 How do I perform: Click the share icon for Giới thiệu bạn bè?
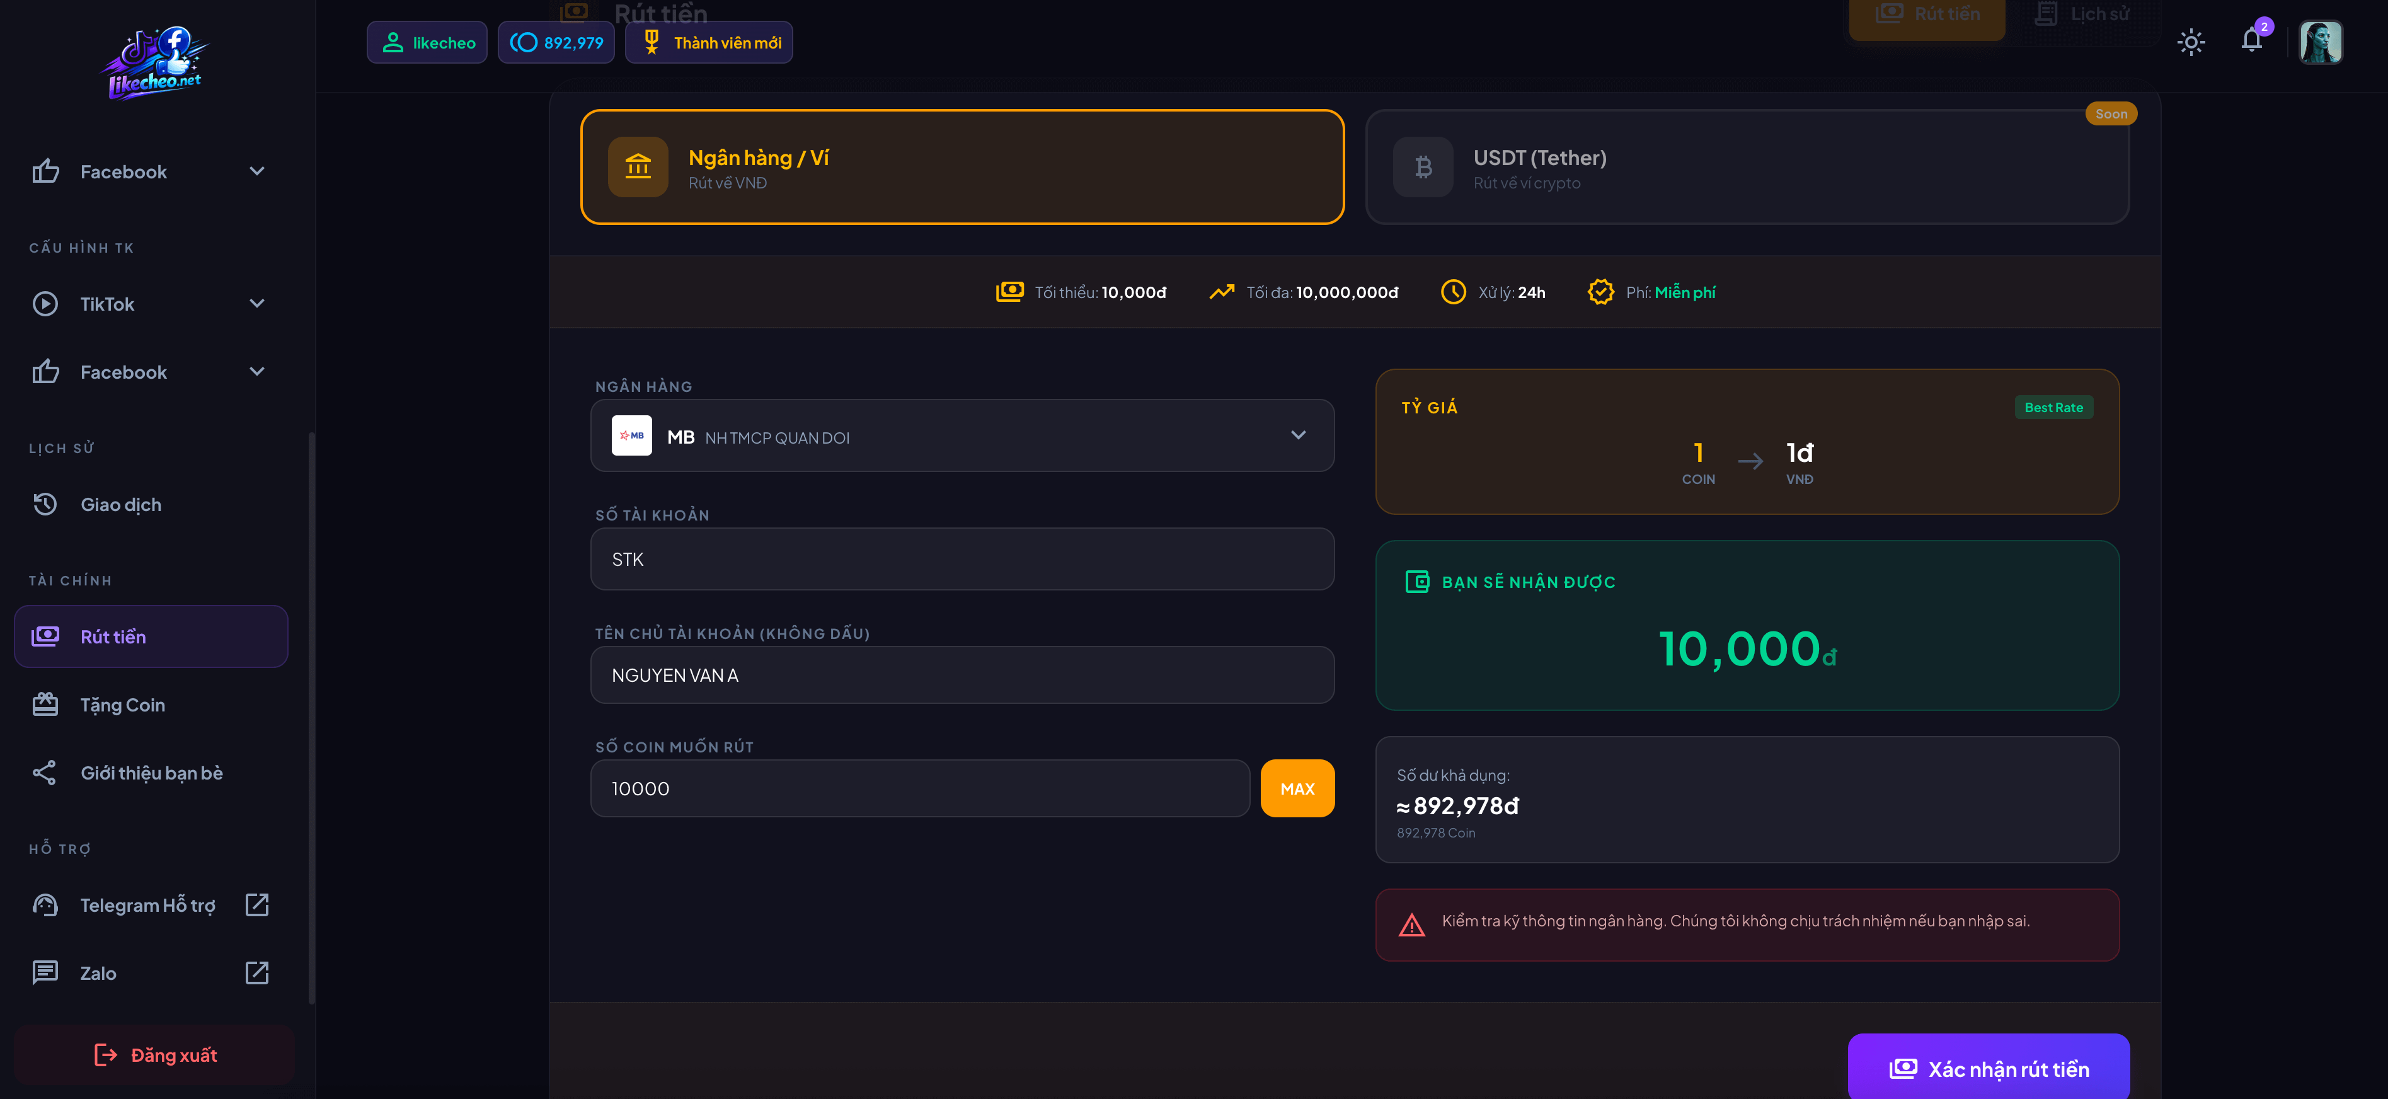pos(45,773)
